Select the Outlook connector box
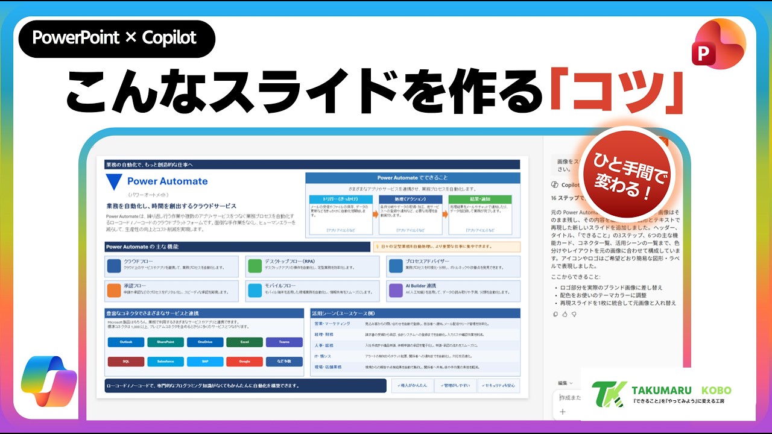The width and height of the screenshot is (772, 434). click(126, 342)
